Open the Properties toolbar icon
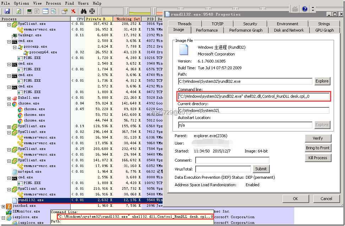The image size is (345, 226). point(65,11)
